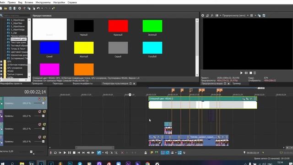This screenshot has width=293, height=165.
Task: Click Pause in the preview window
Action: click(246, 73)
